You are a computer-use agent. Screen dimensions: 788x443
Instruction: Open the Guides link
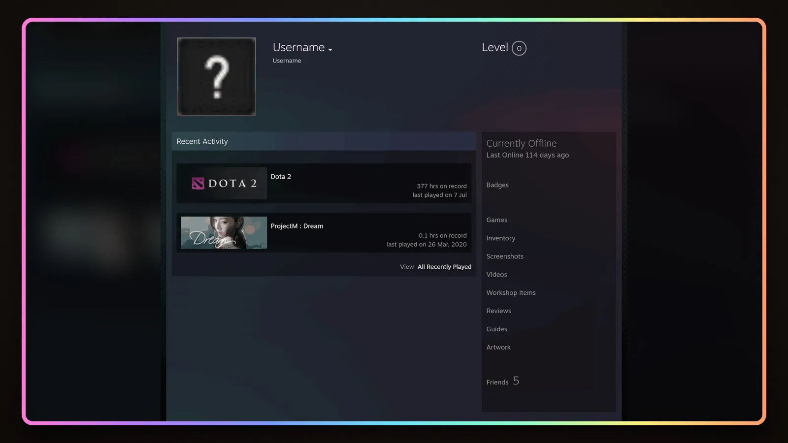pyautogui.click(x=496, y=329)
